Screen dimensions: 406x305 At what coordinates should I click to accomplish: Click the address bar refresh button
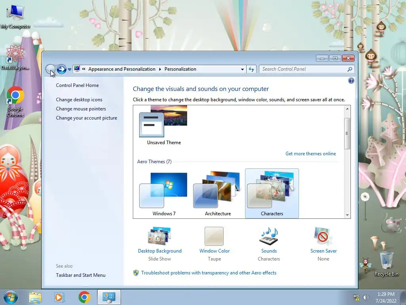pyautogui.click(x=251, y=69)
